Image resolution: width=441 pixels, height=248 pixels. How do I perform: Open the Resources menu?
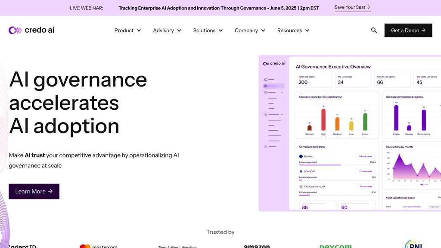point(293,31)
